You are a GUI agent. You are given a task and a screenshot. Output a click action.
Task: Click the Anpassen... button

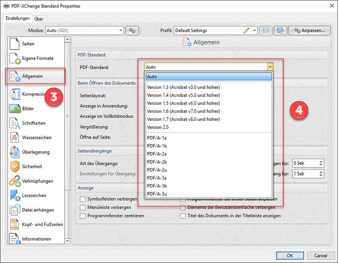309,31
